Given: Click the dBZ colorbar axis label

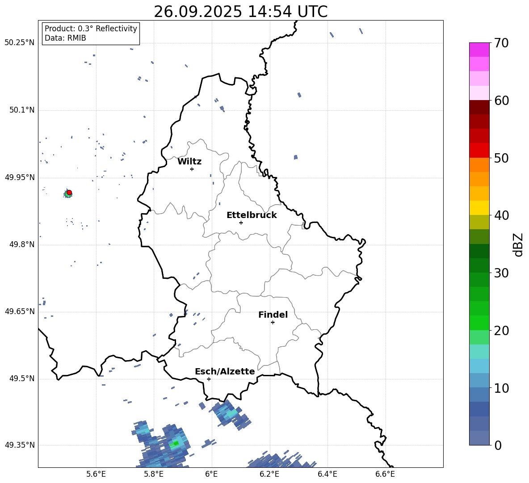Looking at the screenshot, I should point(519,244).
